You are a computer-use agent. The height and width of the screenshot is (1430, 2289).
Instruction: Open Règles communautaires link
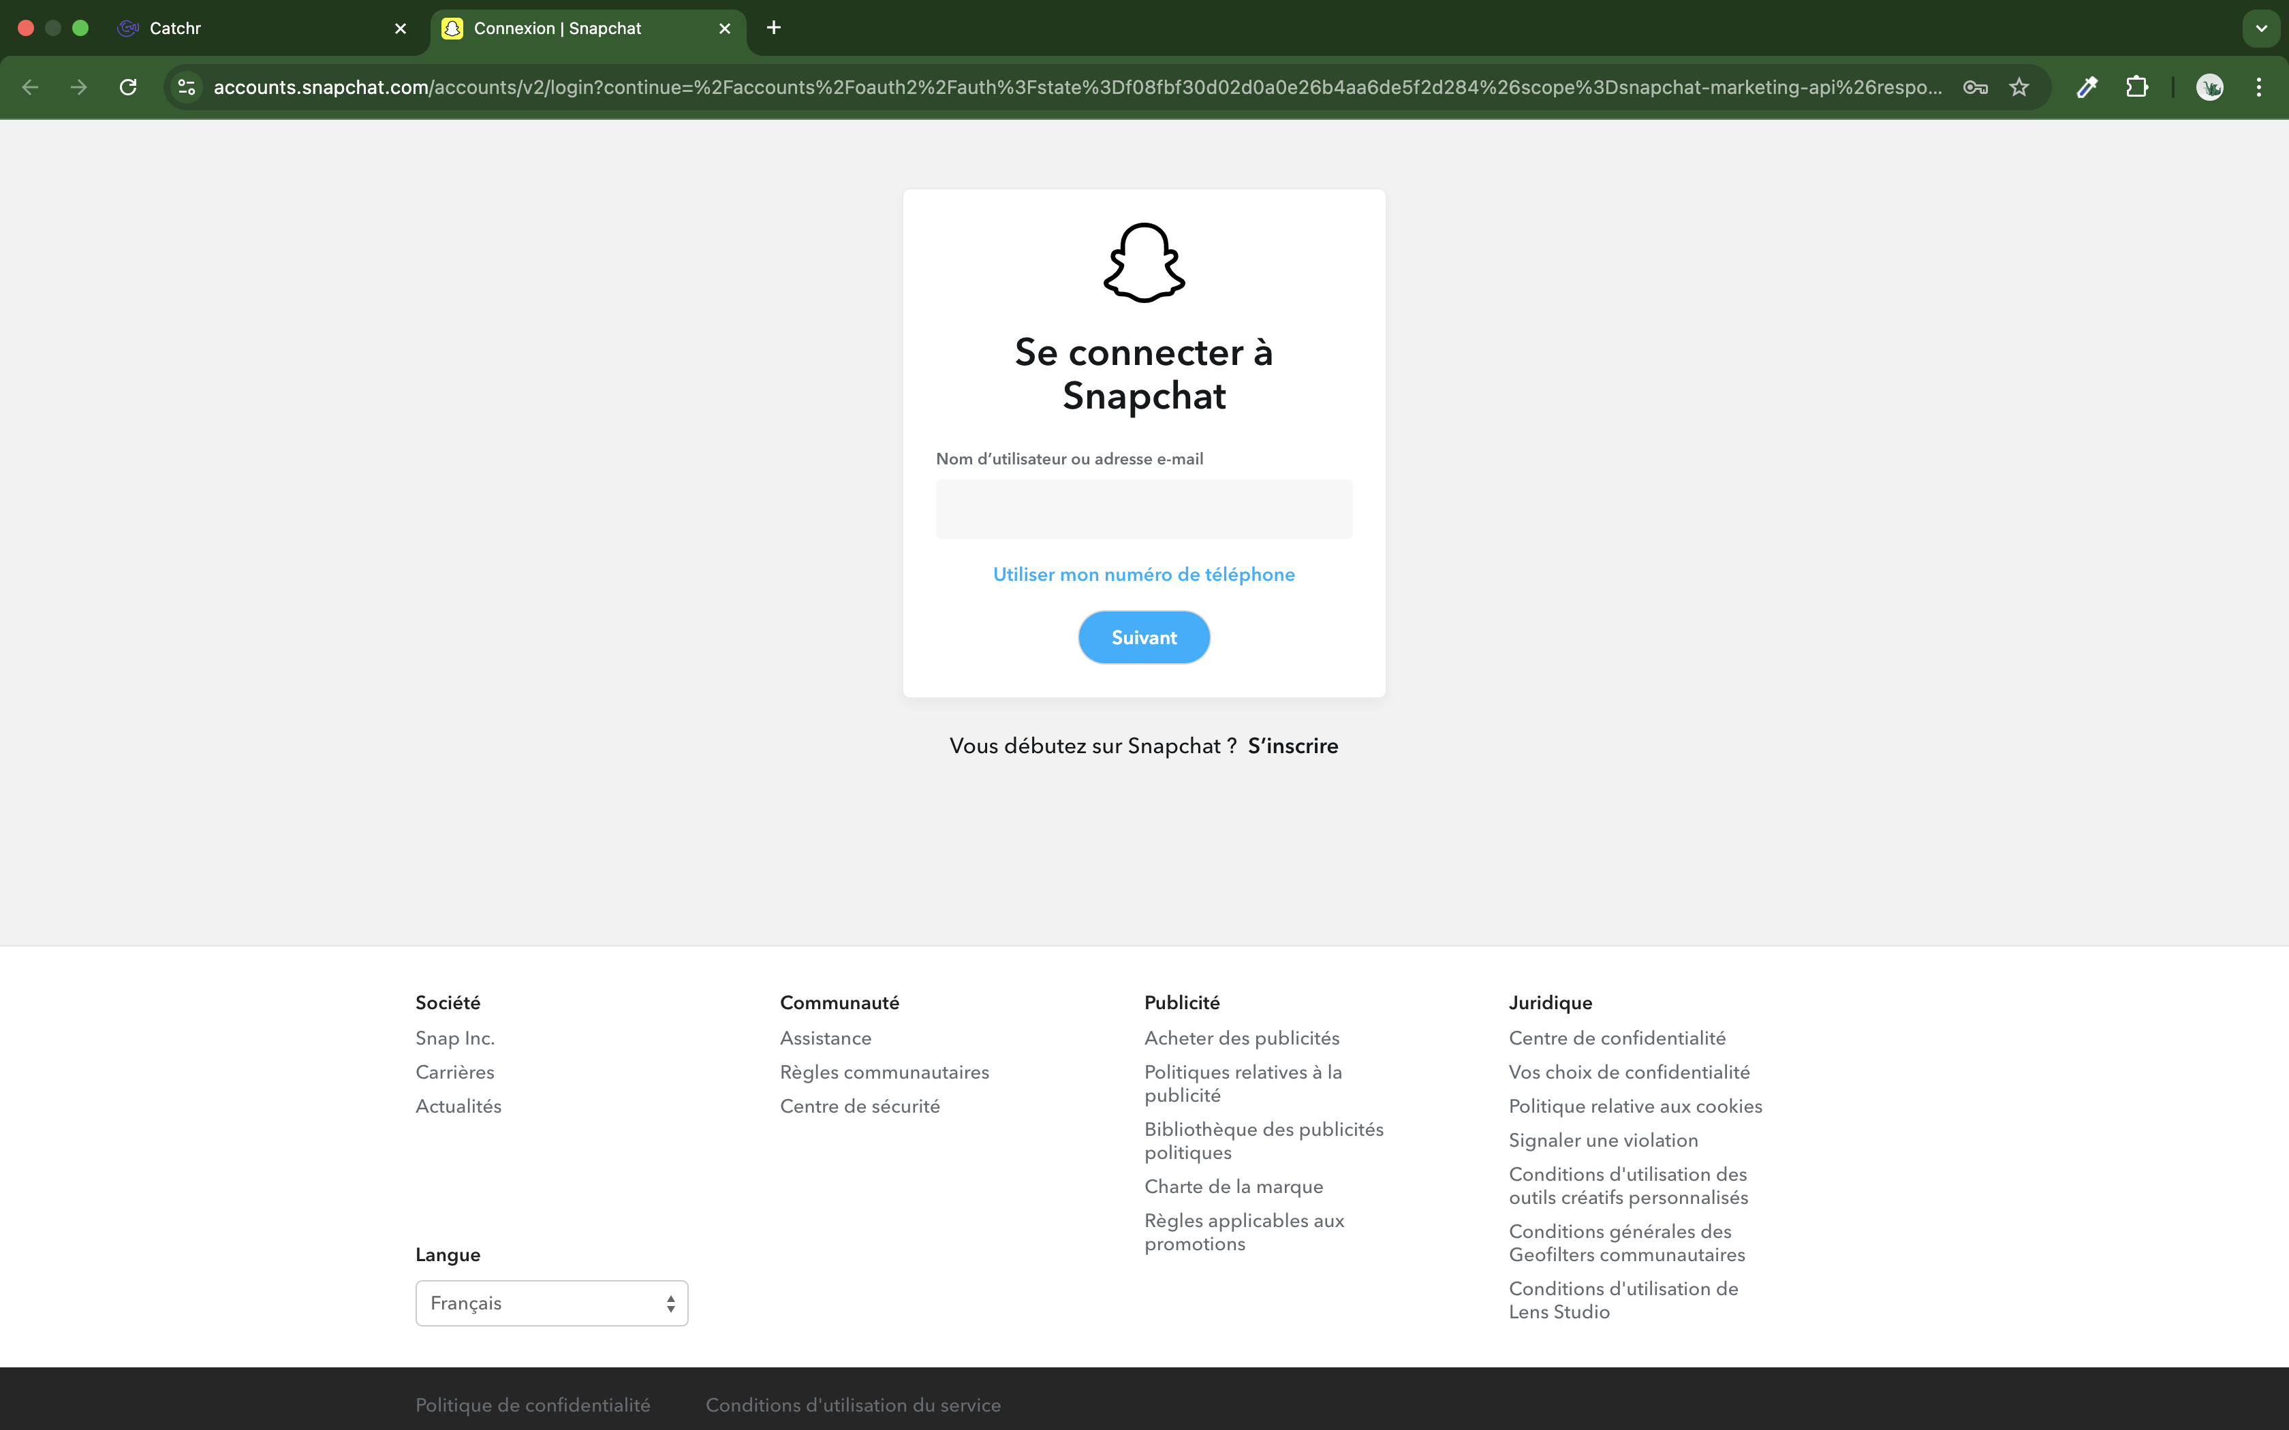tap(884, 1072)
